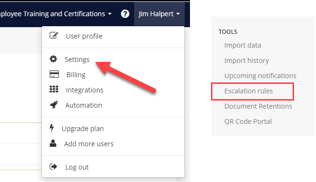This screenshot has height=182, width=316.
Task: Click the Add more users person icon
Action: tap(53, 143)
